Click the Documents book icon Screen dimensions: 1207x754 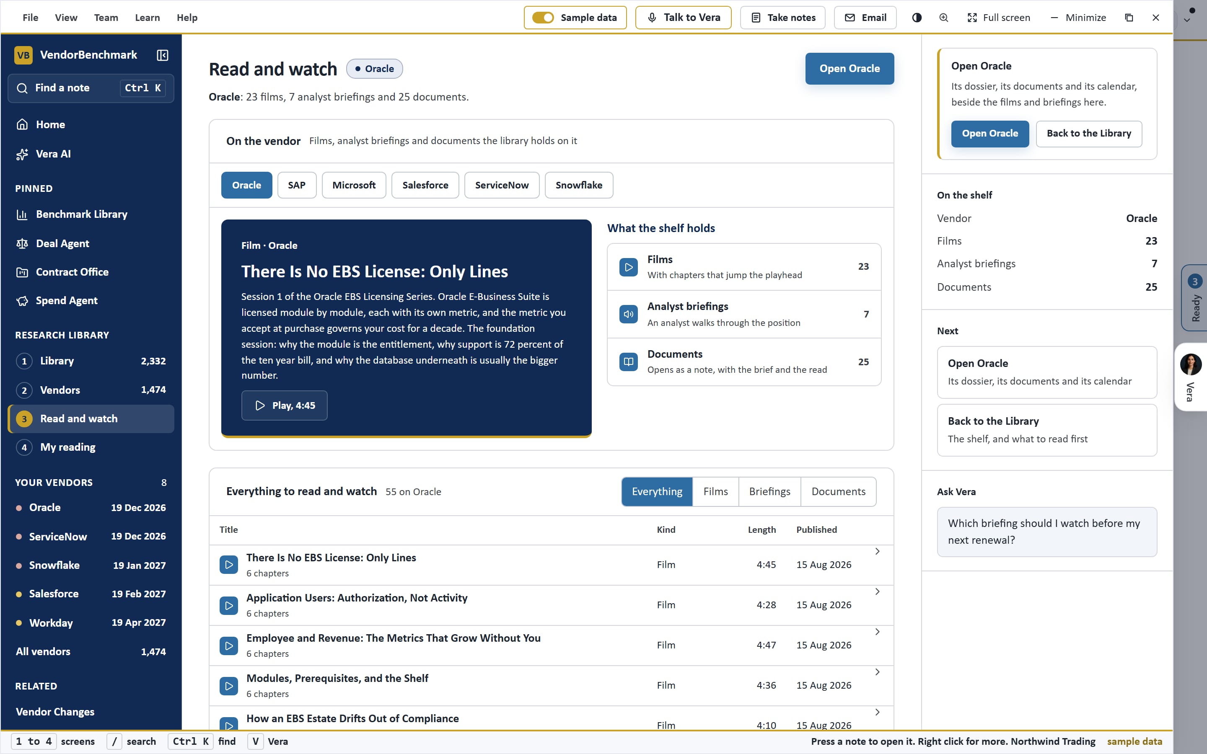point(629,362)
